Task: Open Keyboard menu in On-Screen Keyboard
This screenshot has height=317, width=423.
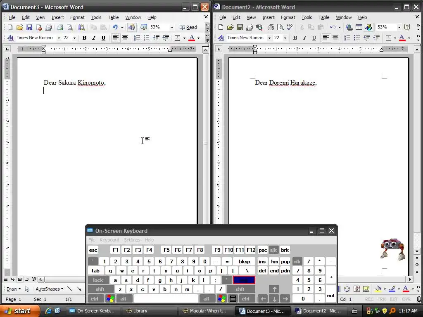Action: click(x=109, y=240)
